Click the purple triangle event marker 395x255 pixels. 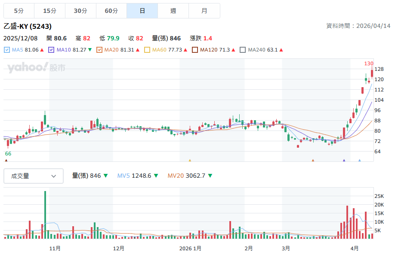[x=344, y=161]
